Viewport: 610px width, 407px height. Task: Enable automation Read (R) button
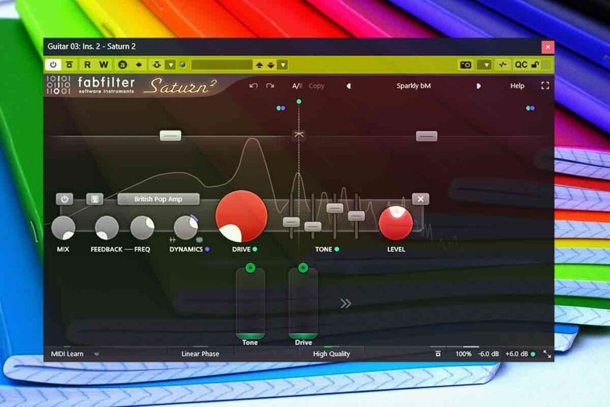click(87, 64)
